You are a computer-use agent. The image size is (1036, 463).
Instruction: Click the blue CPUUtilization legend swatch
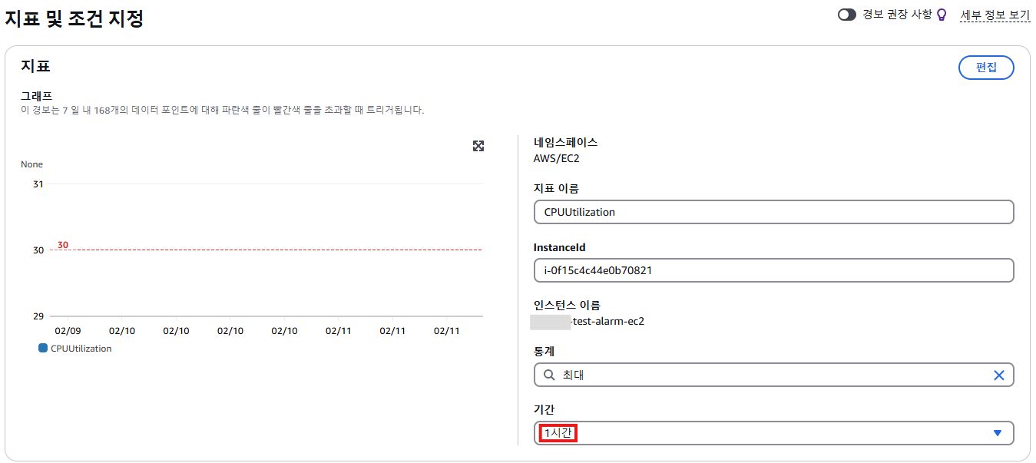point(43,348)
